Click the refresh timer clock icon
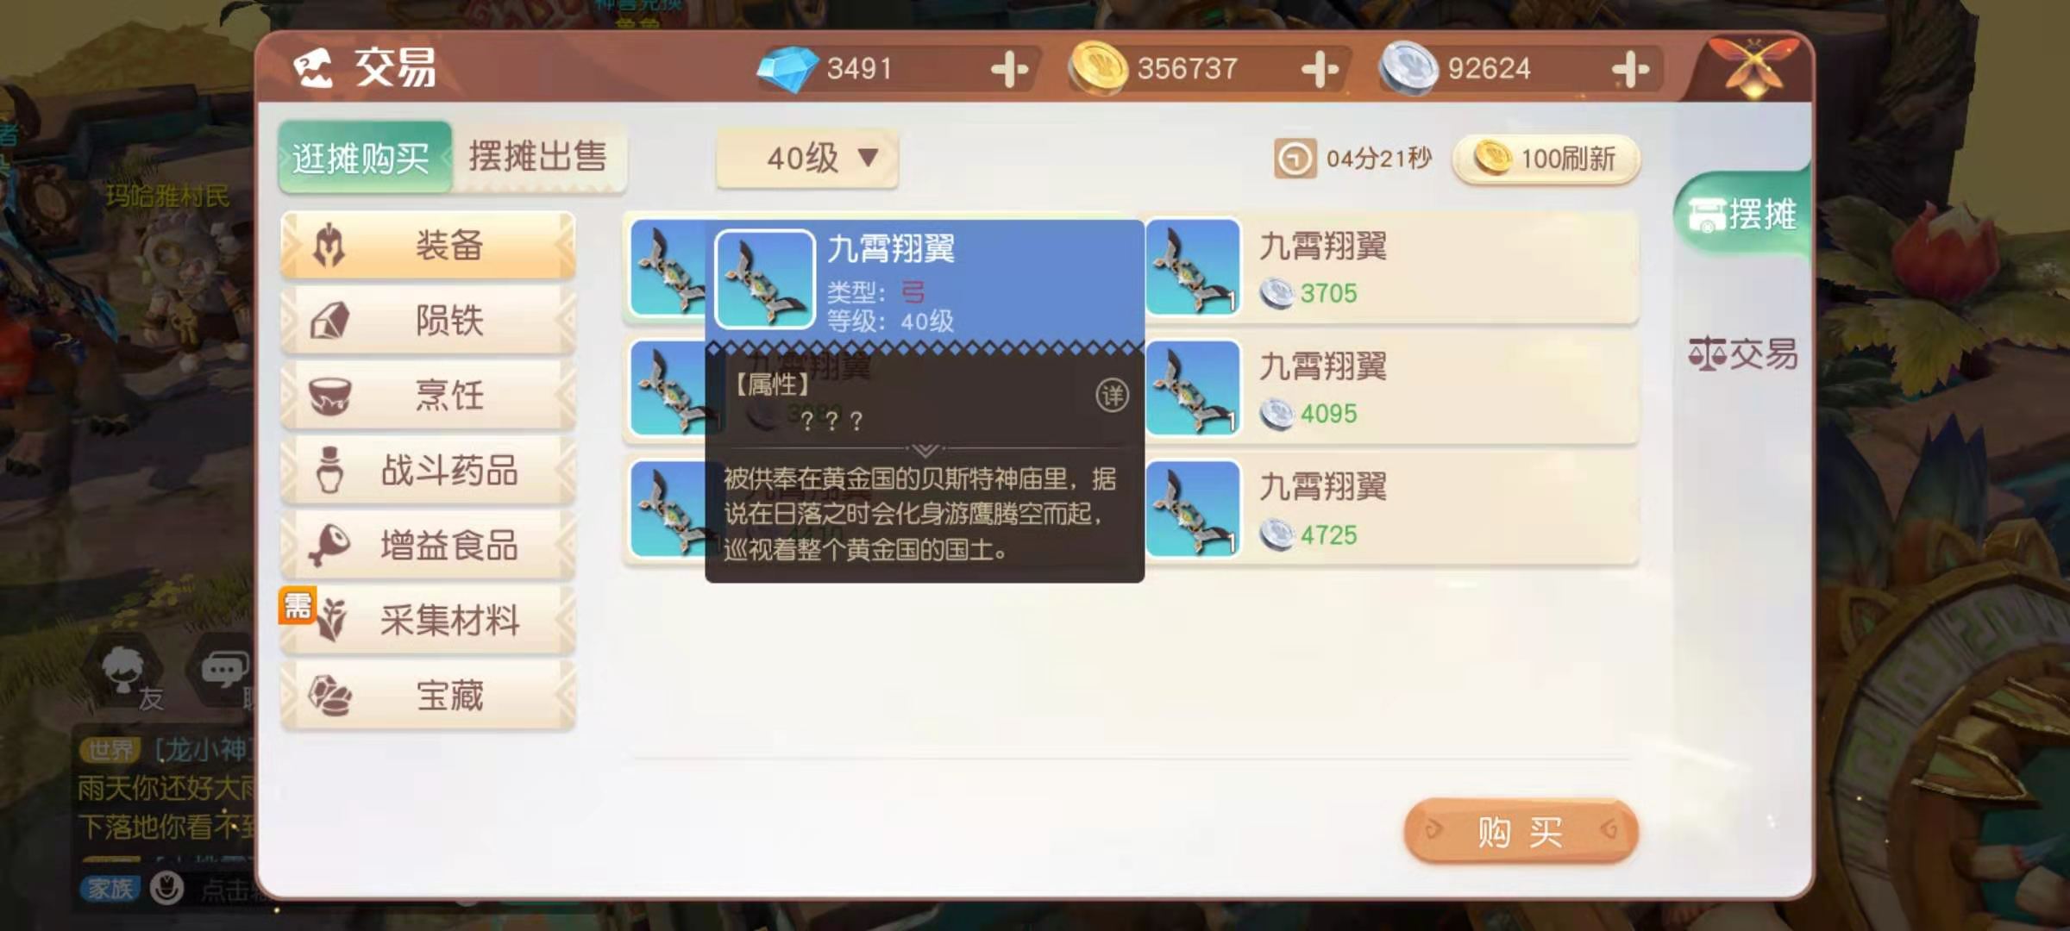The image size is (2070, 931). click(x=1294, y=159)
